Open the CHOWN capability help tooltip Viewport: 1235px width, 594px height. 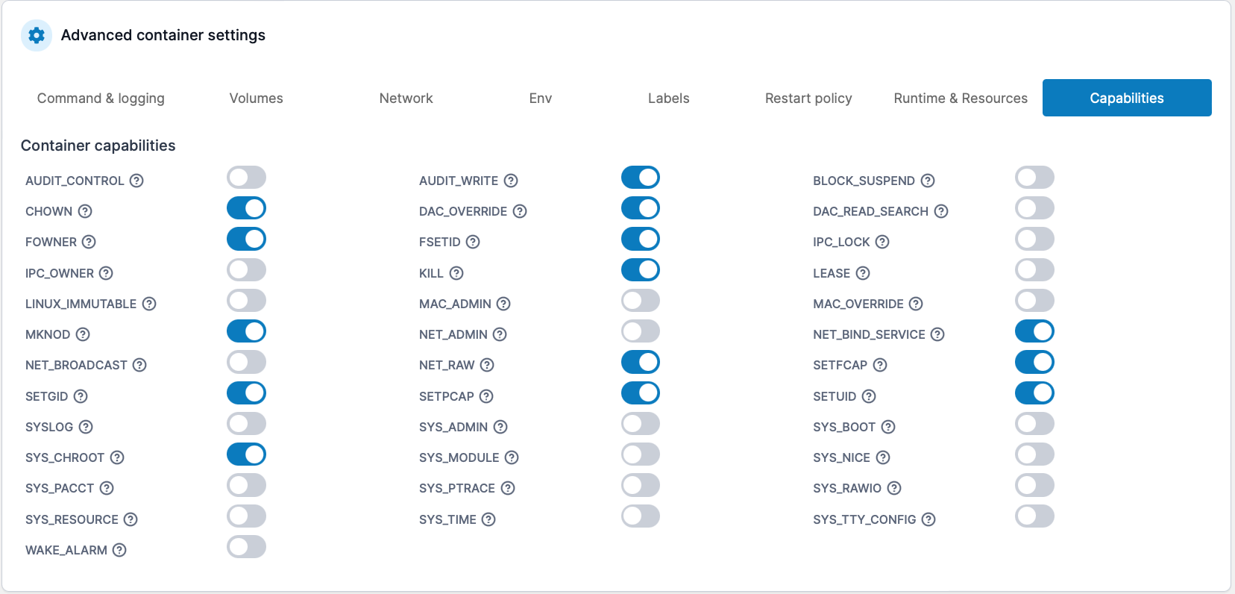click(86, 211)
